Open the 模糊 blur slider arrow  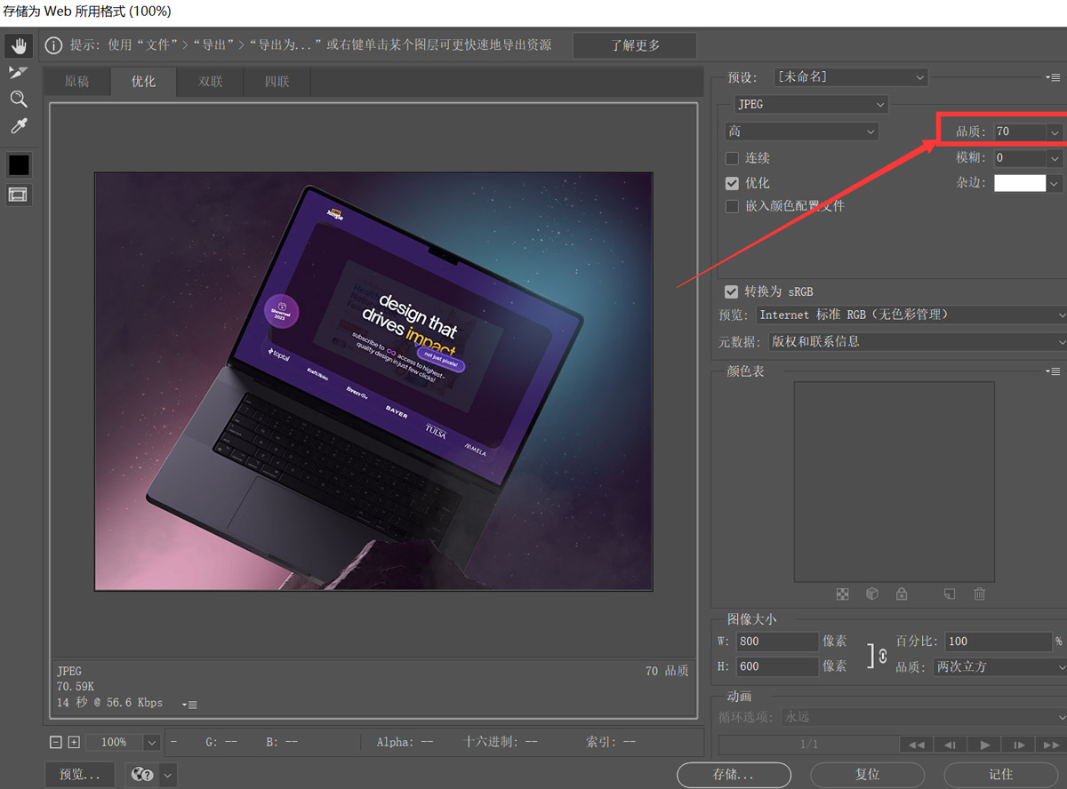[1055, 158]
